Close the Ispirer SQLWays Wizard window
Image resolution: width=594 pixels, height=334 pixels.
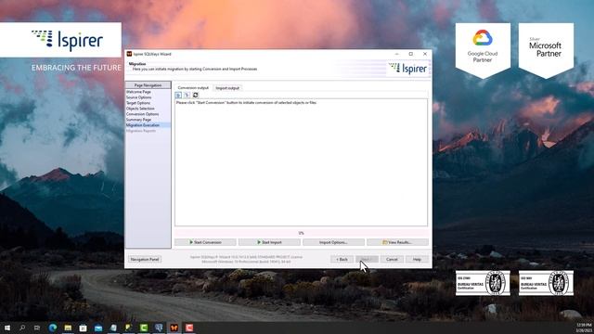click(425, 54)
